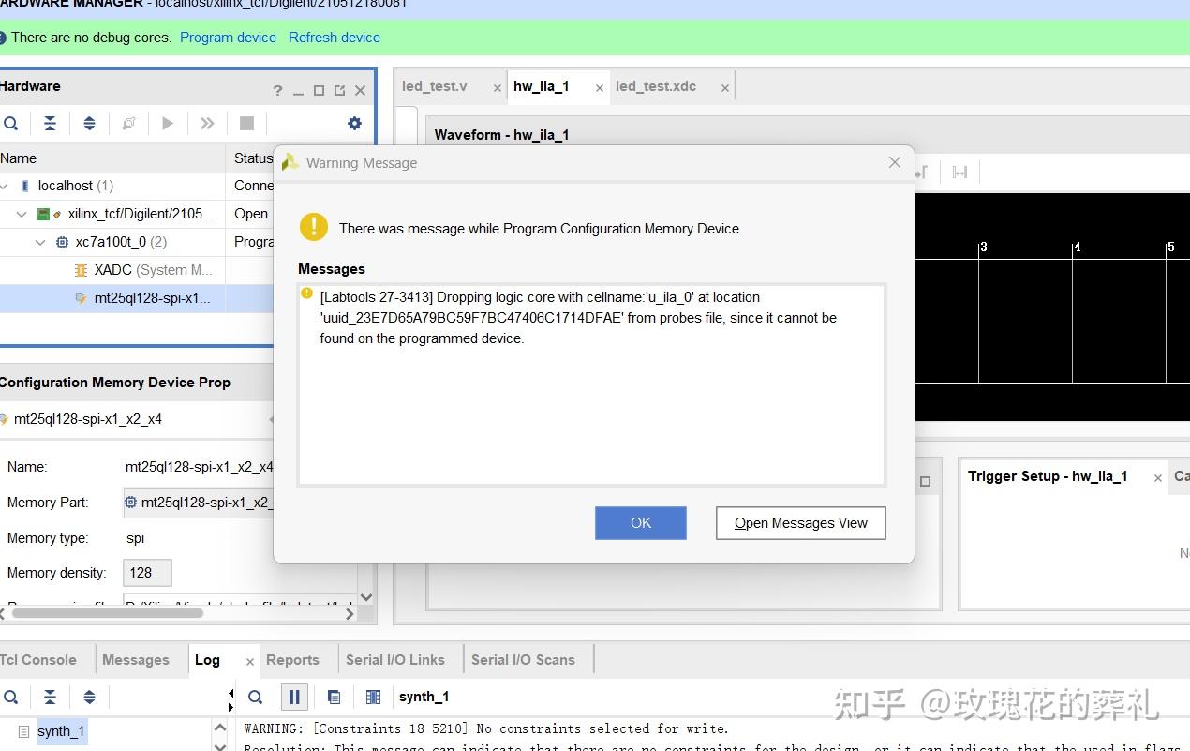Click waveform time marker 3
This screenshot has width=1190, height=751.
[x=984, y=247]
